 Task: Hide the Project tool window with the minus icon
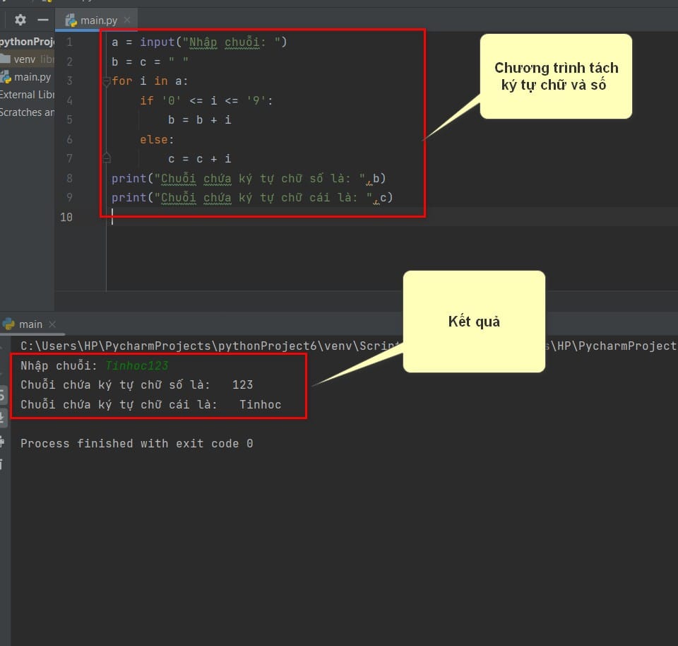click(43, 20)
